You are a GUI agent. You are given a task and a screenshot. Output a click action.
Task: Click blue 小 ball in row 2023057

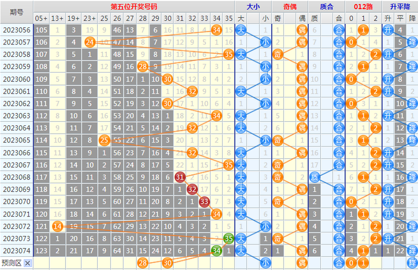tap(265, 42)
